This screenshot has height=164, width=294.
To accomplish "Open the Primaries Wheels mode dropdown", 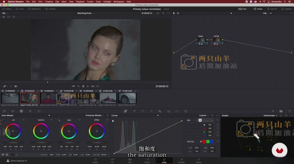I will (x=95, y=115).
